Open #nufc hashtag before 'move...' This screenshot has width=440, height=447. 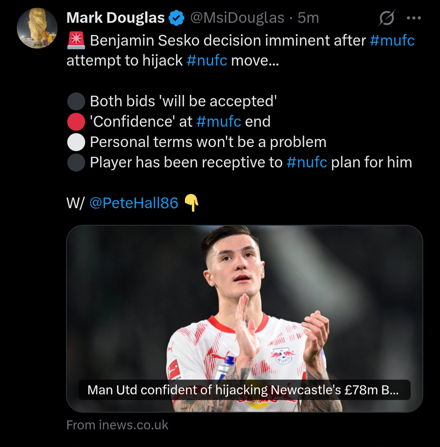pos(207,61)
